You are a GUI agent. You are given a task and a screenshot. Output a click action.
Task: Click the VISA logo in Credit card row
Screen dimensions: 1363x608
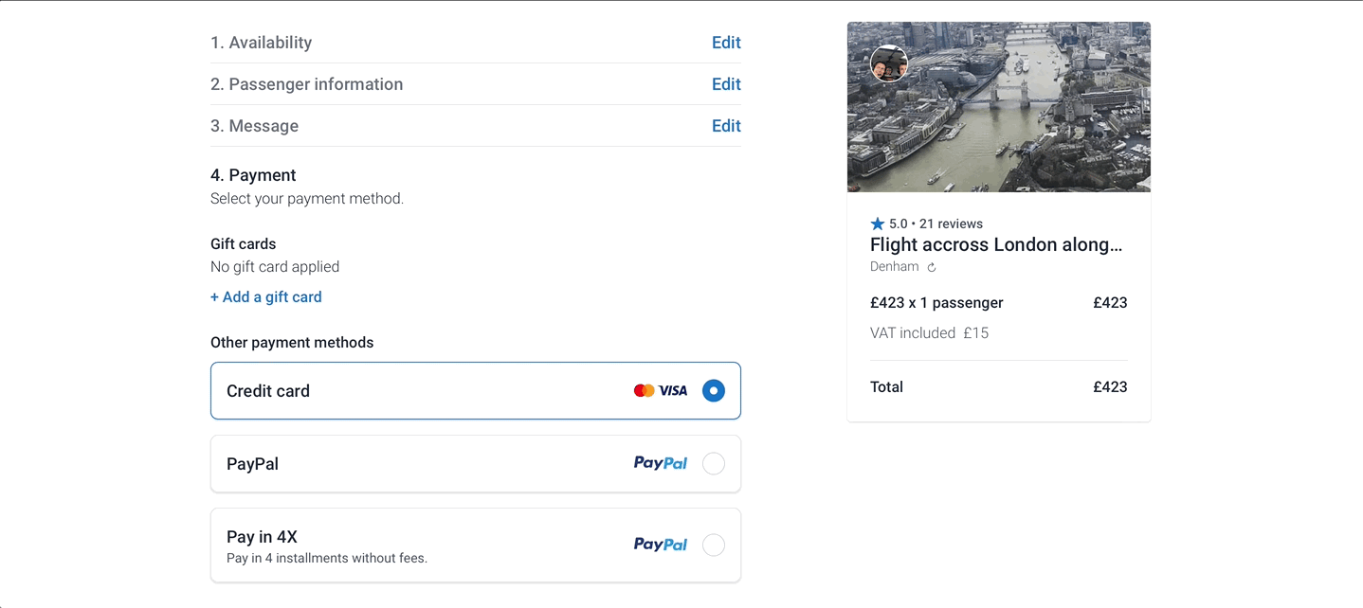point(673,390)
